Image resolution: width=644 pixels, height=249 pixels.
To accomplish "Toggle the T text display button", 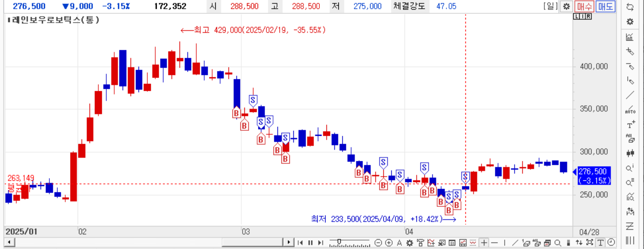I will coord(600,242).
